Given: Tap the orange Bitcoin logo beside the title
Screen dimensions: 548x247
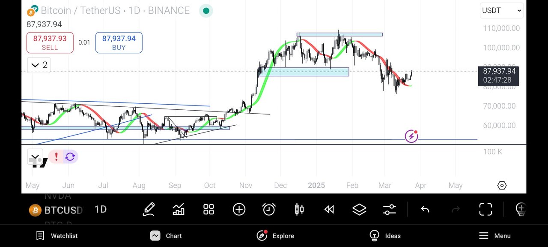Looking at the screenshot, I should tap(32, 11).
